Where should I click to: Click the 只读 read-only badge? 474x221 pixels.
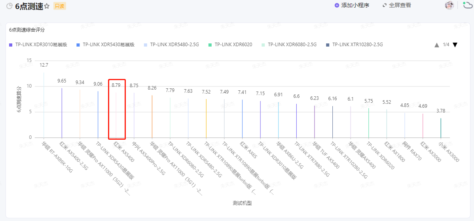click(60, 6)
